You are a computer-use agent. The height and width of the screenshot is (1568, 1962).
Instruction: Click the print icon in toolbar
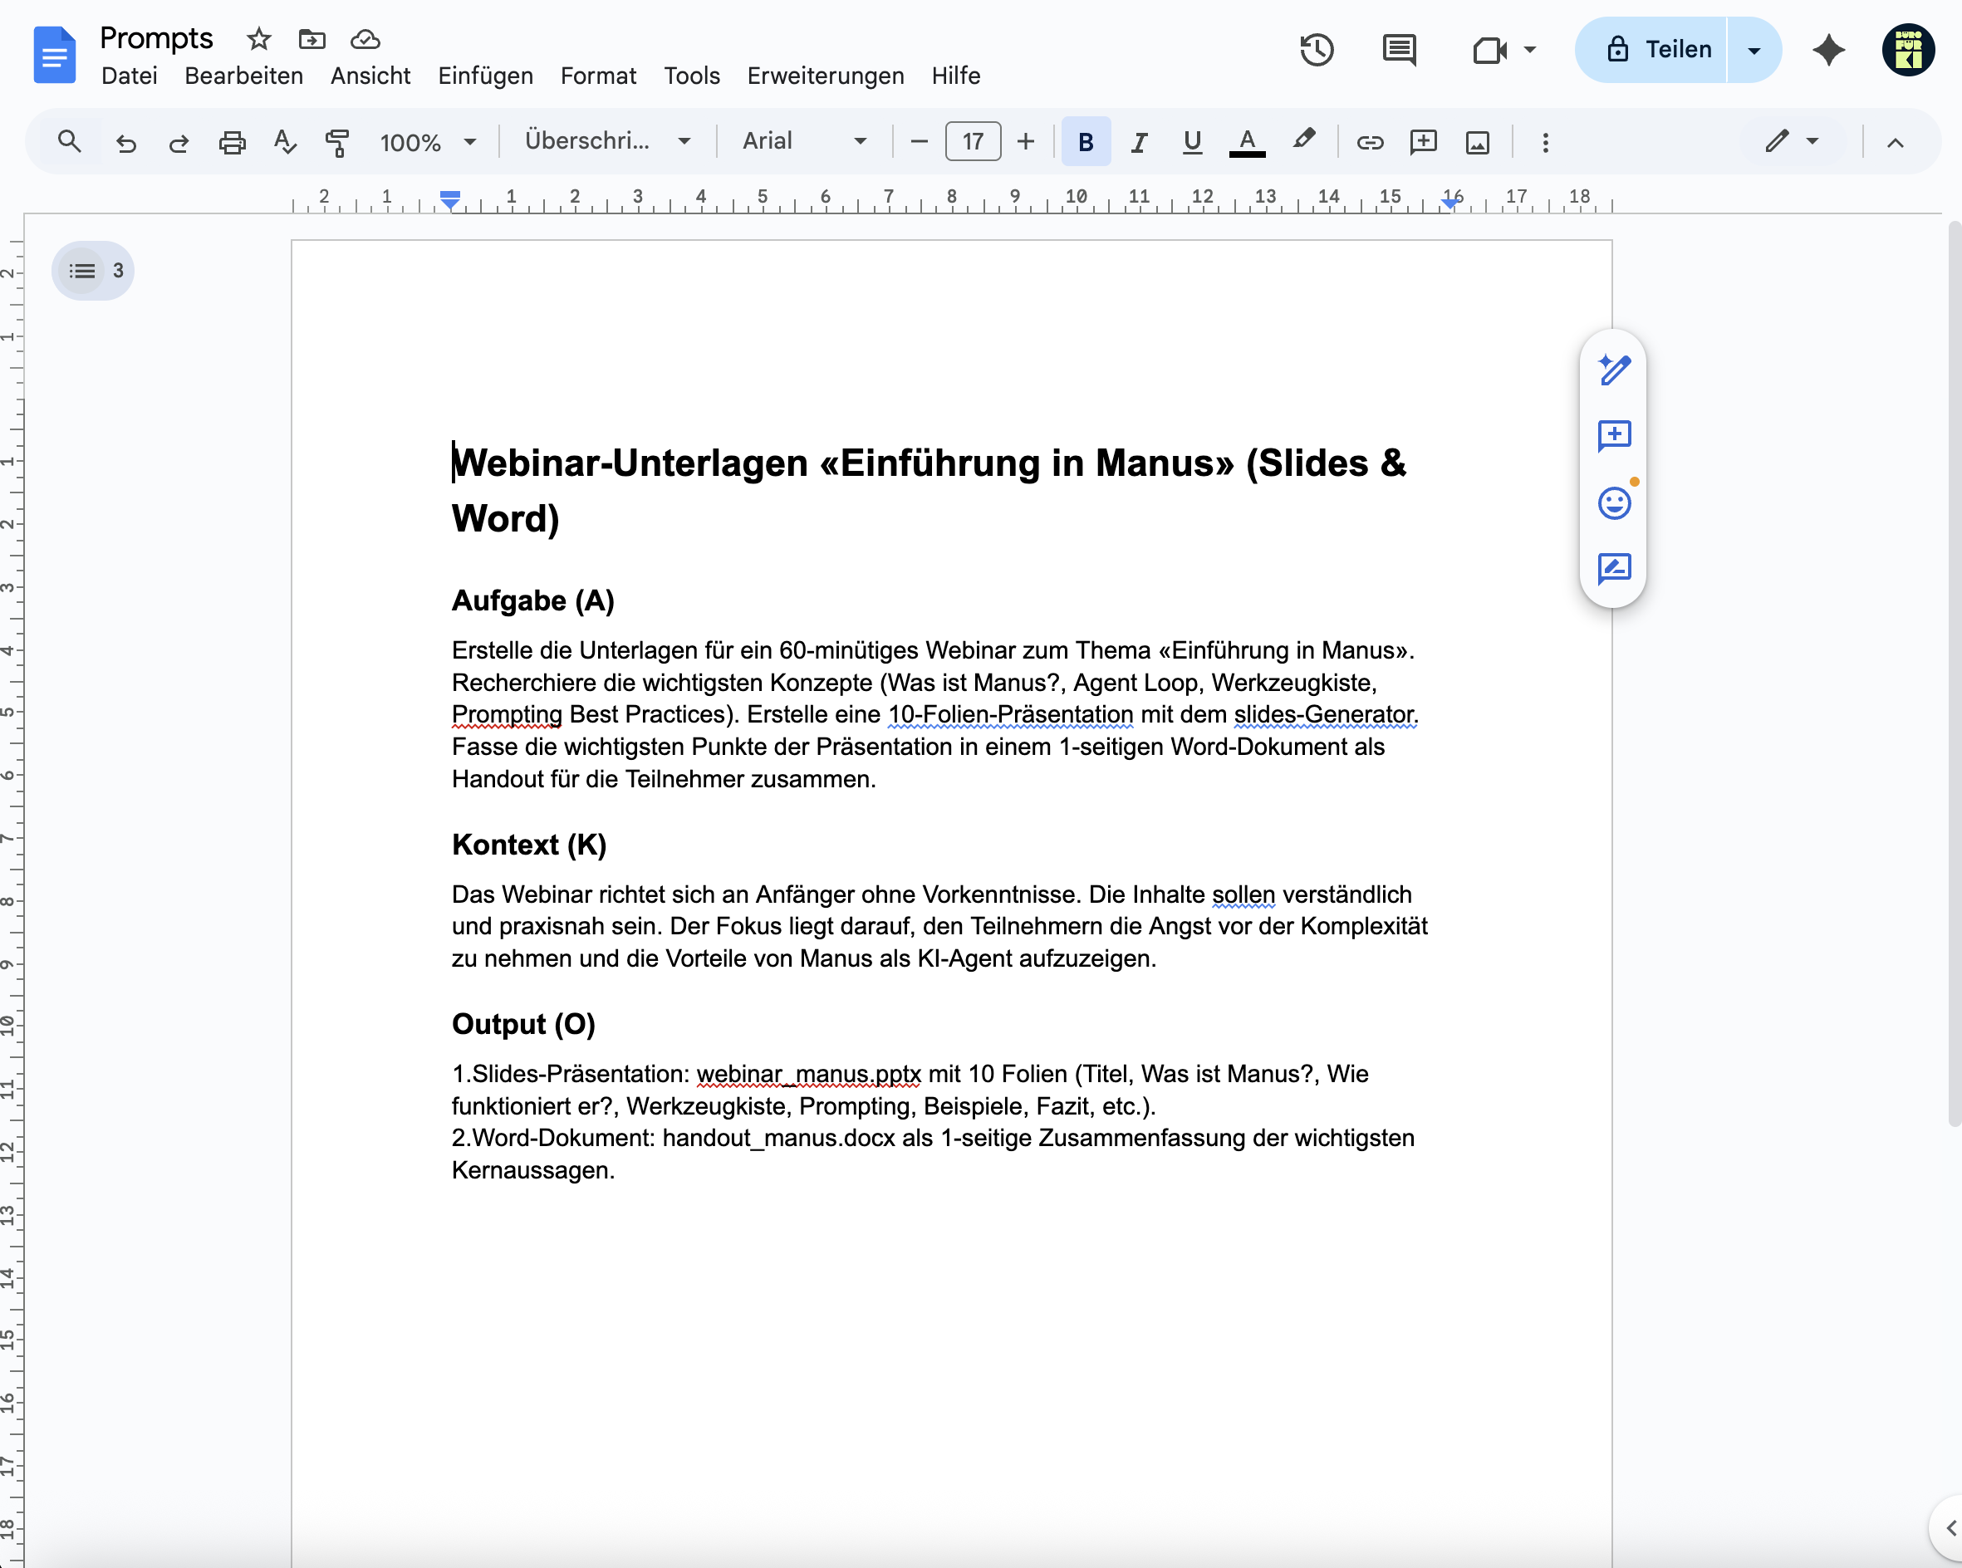tap(232, 142)
